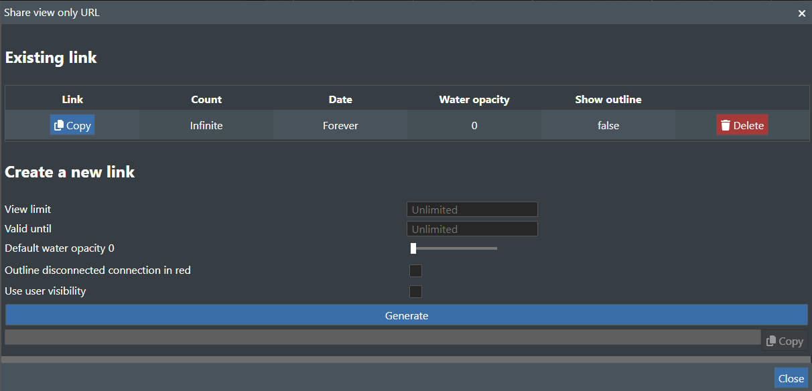The height and width of the screenshot is (391, 812).
Task: Click the Copy button beside the generated link field
Action: pyautogui.click(x=785, y=341)
